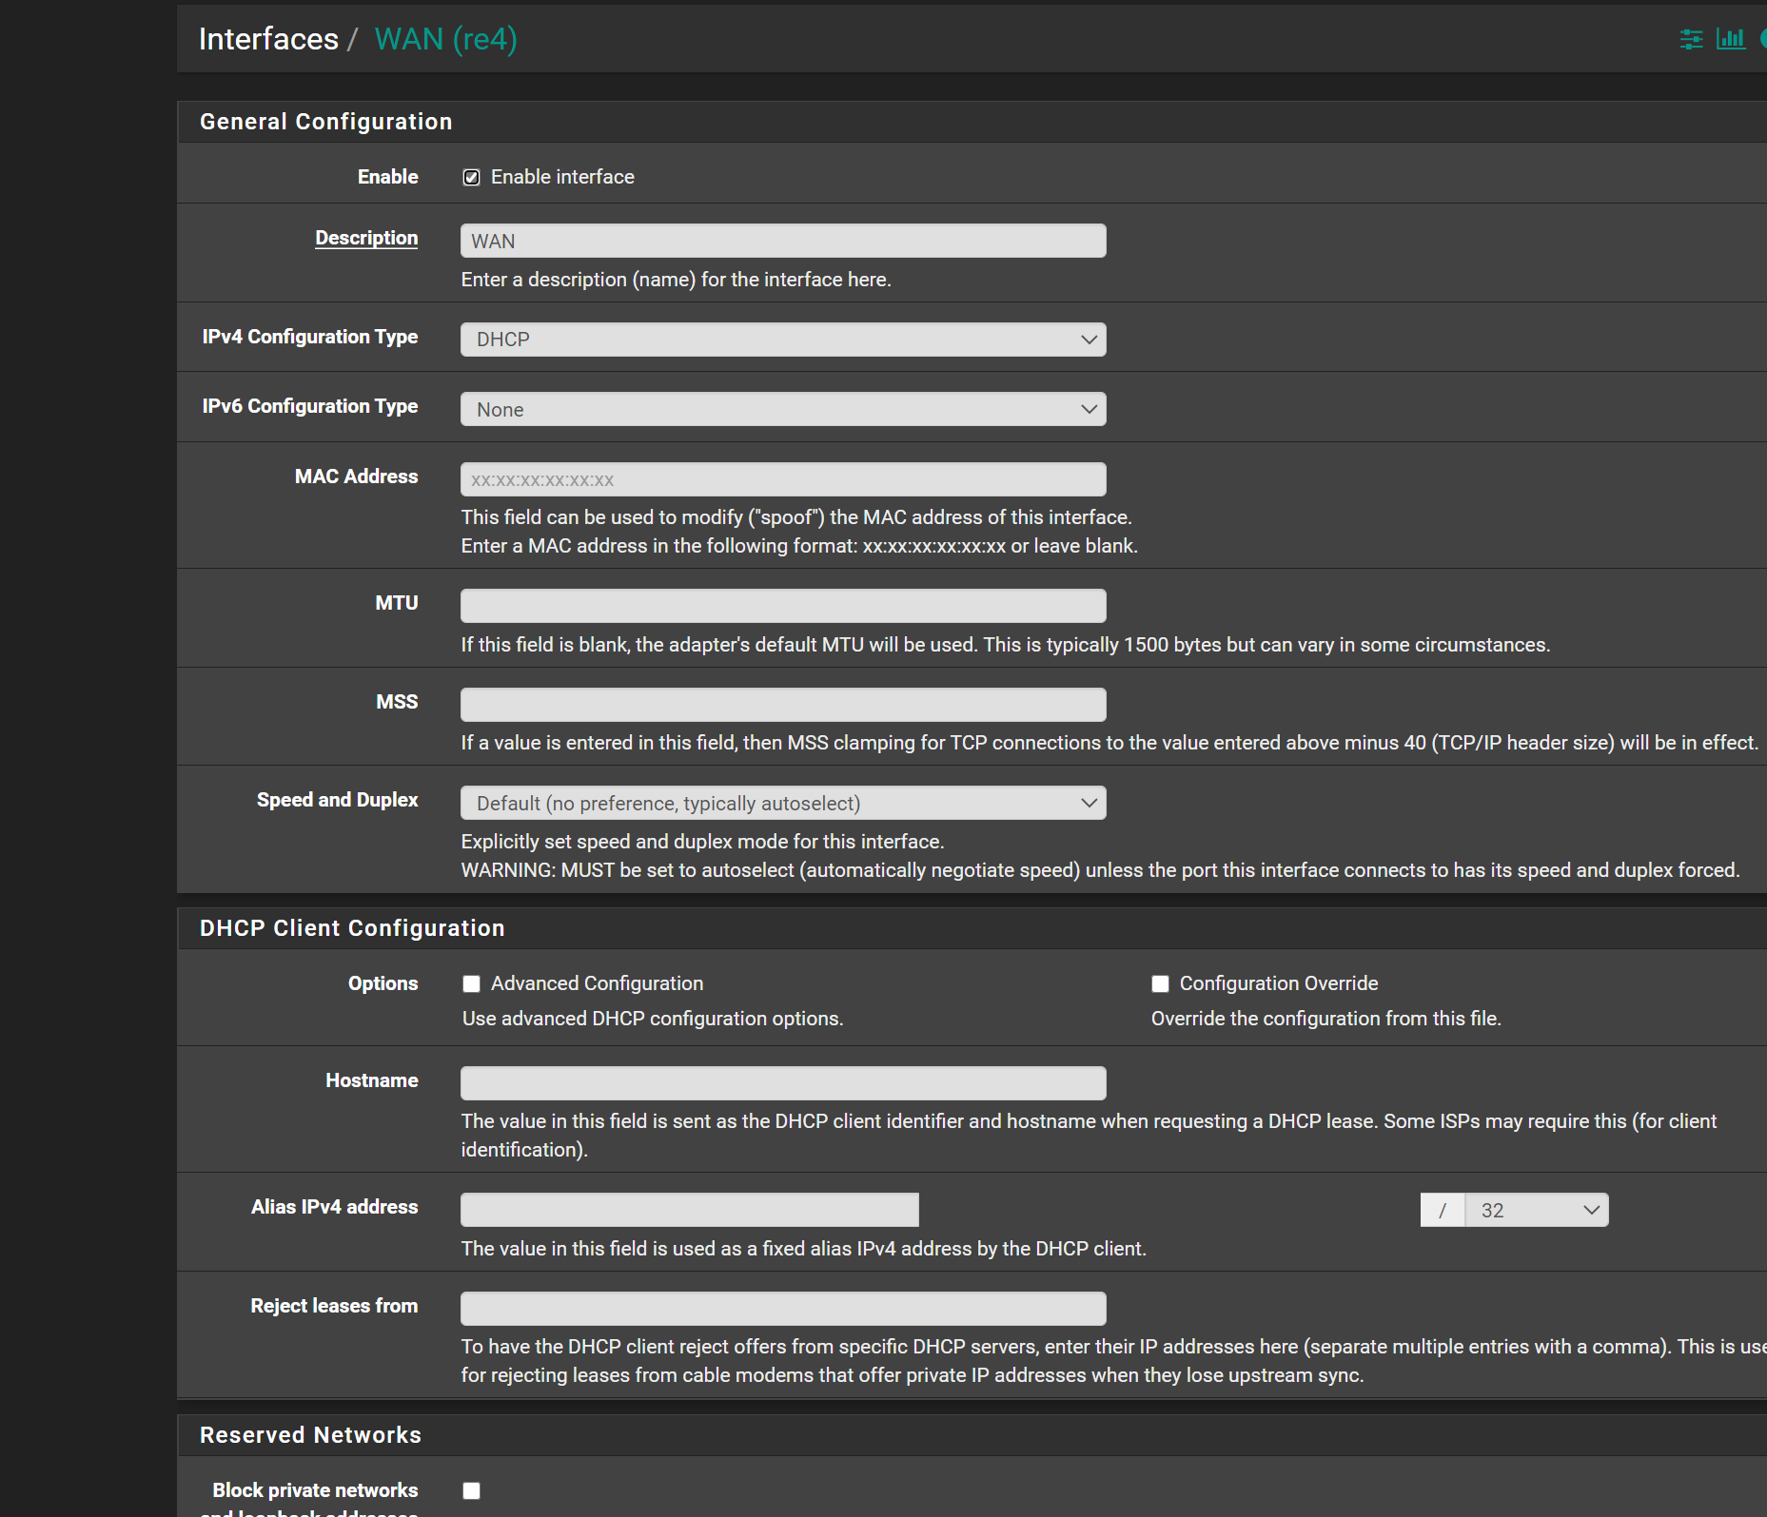Click the underlined Description label link
The width and height of the screenshot is (1767, 1517).
(366, 238)
